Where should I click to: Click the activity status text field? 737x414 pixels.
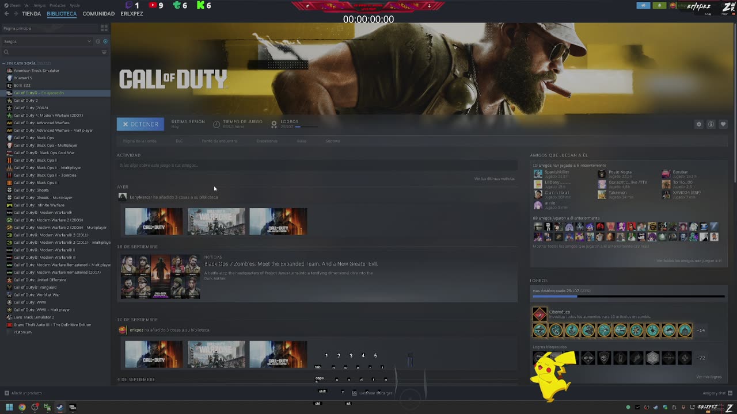click(x=317, y=166)
